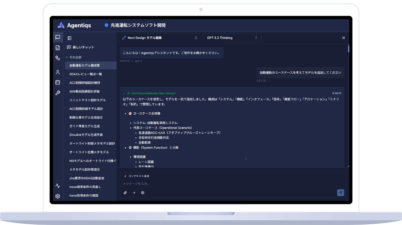Open the GPT-5.2 Thinking model dropdown
This screenshot has height=225, width=402.
(x=232, y=38)
